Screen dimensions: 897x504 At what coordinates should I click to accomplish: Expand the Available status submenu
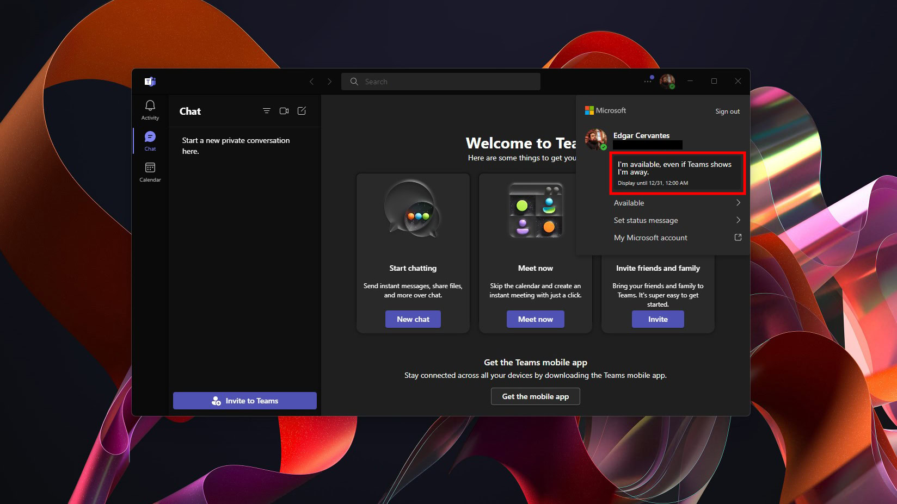[677, 203]
